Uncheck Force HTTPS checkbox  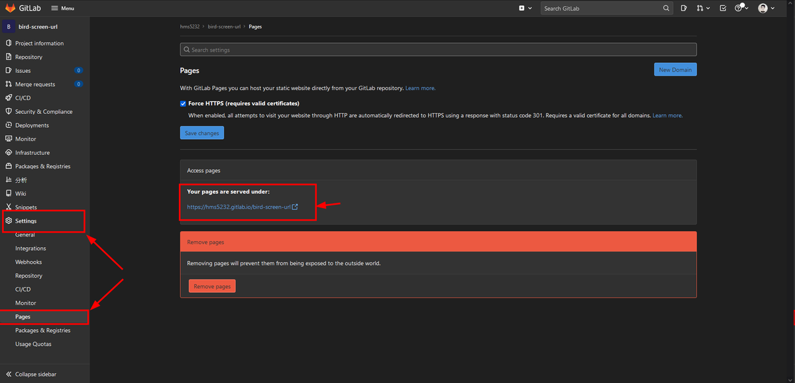click(183, 103)
